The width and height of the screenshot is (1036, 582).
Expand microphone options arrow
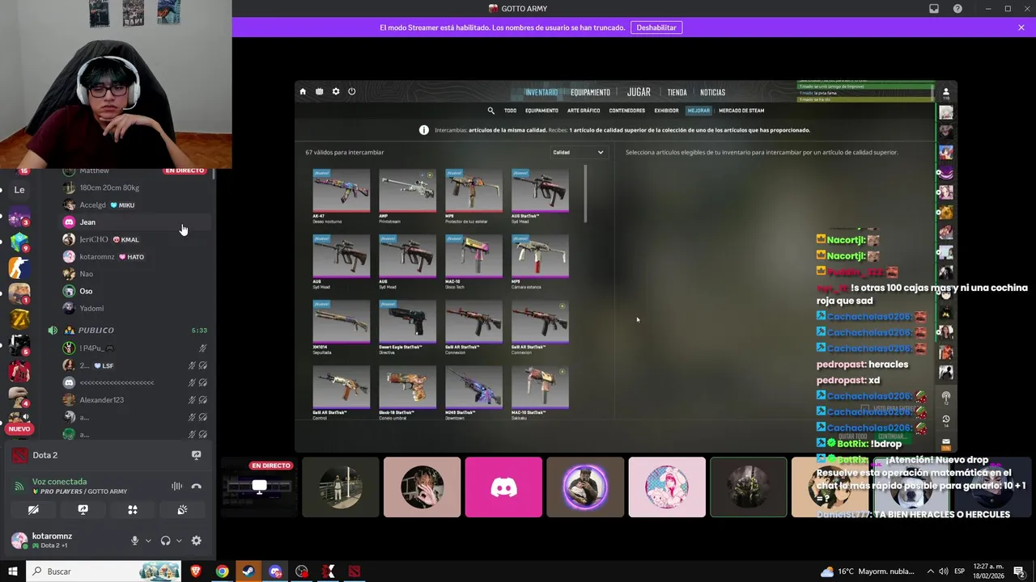coord(148,541)
